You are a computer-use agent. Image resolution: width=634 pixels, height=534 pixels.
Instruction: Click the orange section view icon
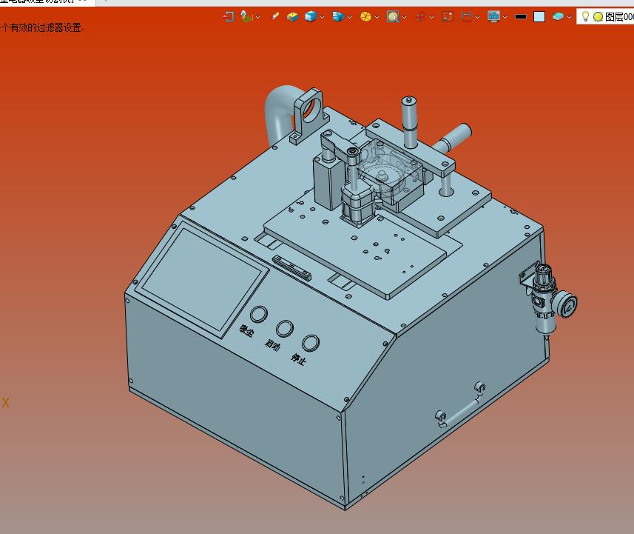365,16
